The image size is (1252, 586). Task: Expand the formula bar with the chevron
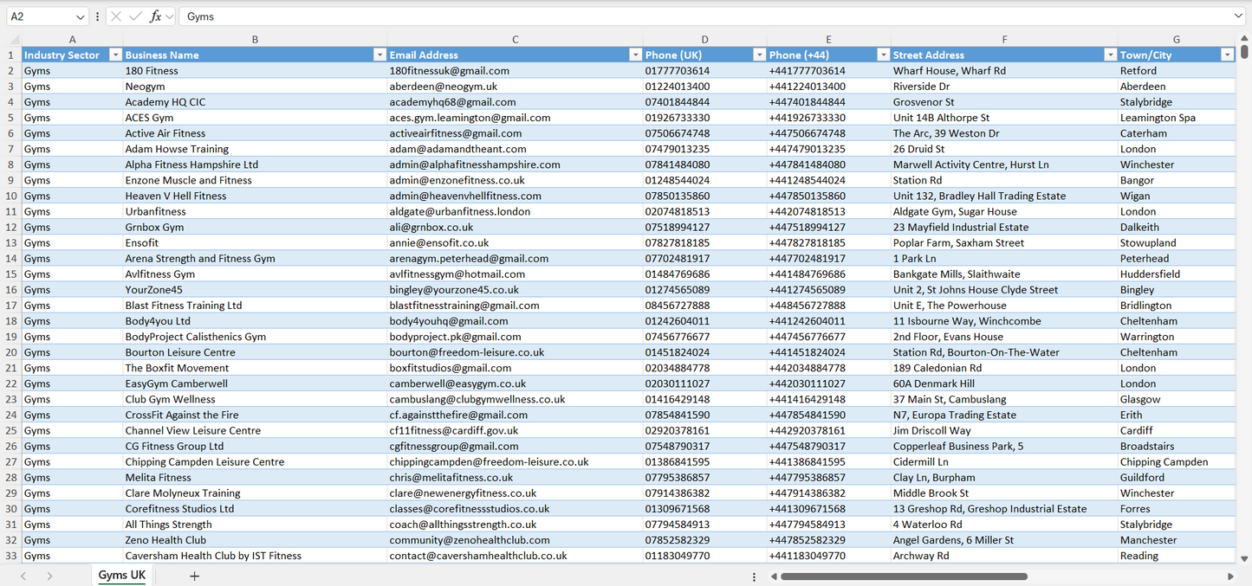[1238, 16]
